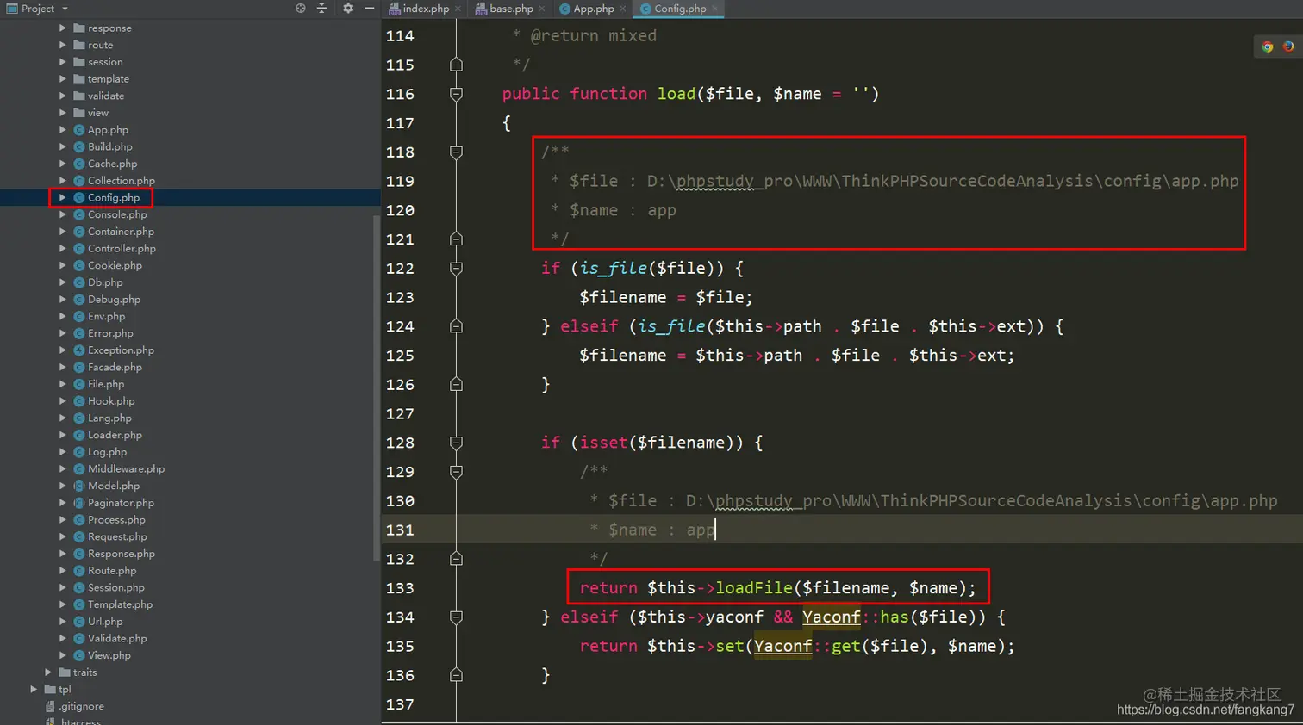Image resolution: width=1303 pixels, height=725 pixels.
Task: Select Container.php in the project tree
Action: pyautogui.click(x=121, y=232)
